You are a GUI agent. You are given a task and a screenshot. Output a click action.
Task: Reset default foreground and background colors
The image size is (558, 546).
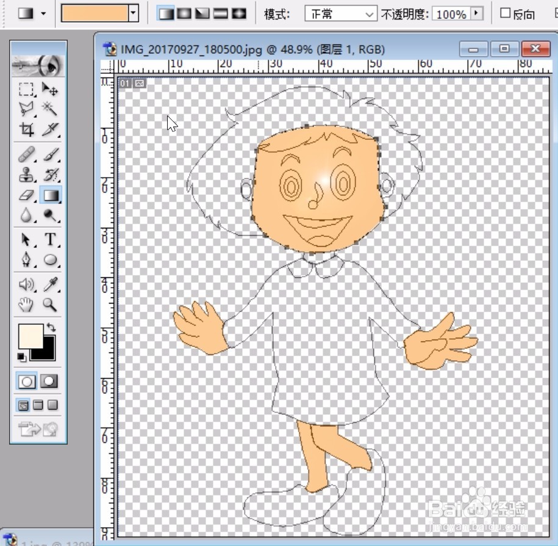[x=21, y=357]
